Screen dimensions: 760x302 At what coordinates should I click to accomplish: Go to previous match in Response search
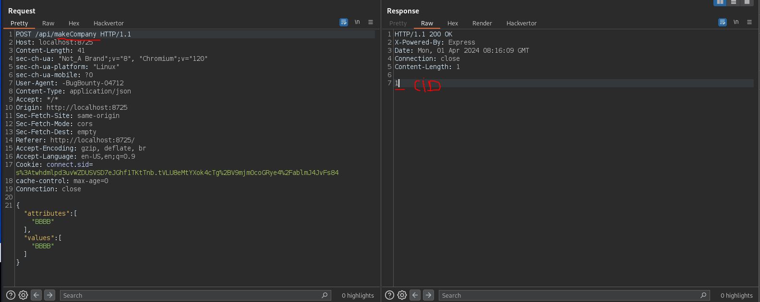415,295
